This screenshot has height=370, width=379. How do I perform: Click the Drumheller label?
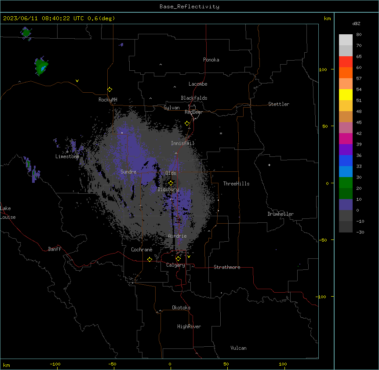281,214
